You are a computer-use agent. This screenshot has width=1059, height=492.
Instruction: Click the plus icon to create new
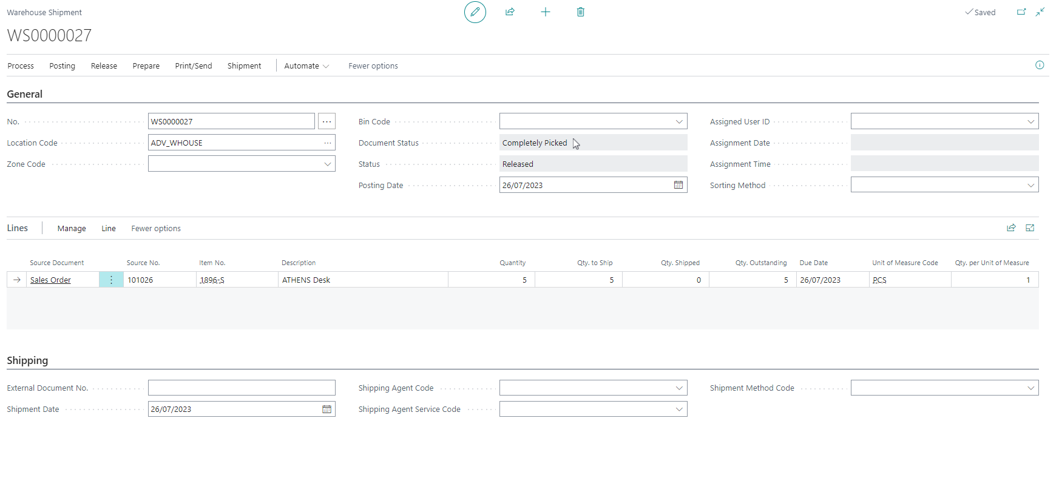545,12
